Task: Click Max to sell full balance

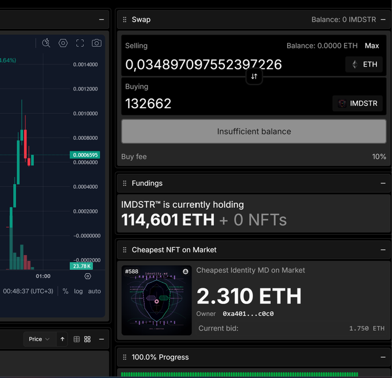Action: click(x=372, y=45)
